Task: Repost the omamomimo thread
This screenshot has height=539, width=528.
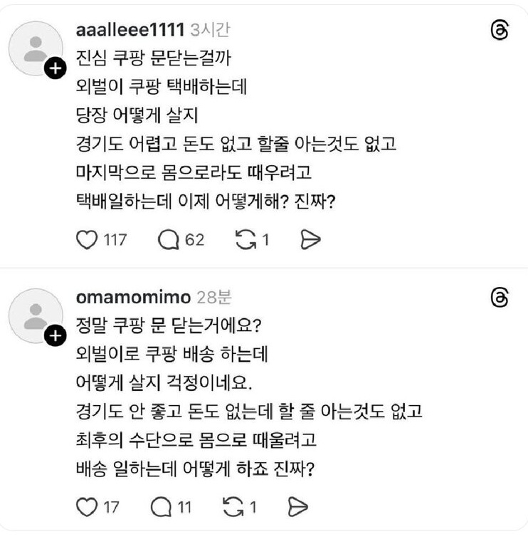Action: 233,506
